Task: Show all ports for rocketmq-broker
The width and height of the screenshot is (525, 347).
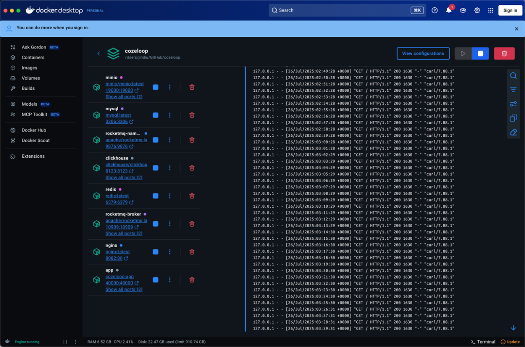Action: [x=124, y=233]
